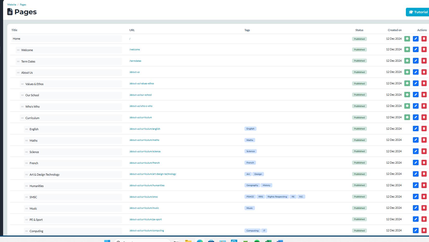Follow the /termdates link
The image size is (429, 242).
point(135,61)
